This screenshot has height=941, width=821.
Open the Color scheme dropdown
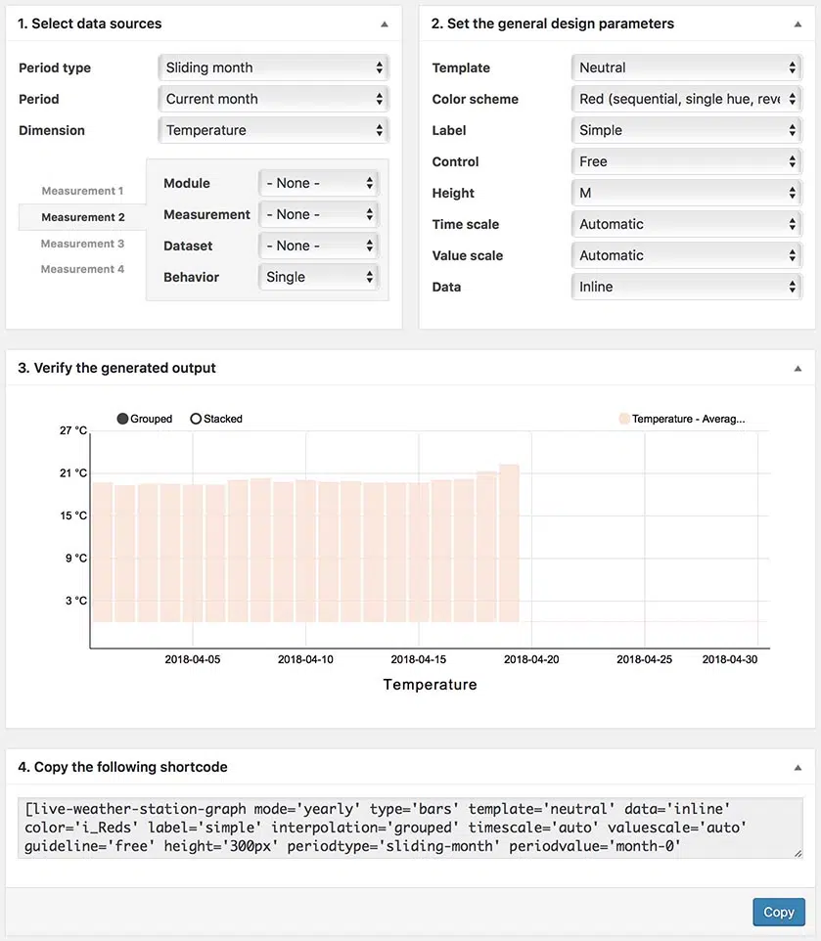(x=687, y=99)
